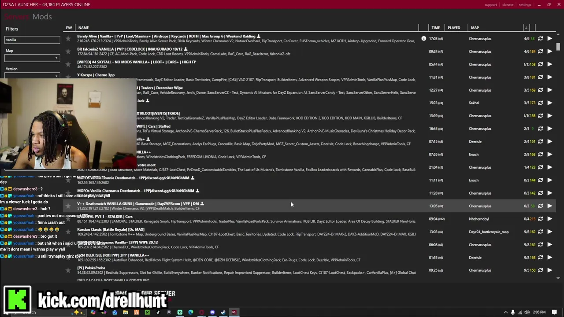564x317 pixels.
Task: Favorite the [WIPED] #4 SKYFALL server
Action: 68,64
